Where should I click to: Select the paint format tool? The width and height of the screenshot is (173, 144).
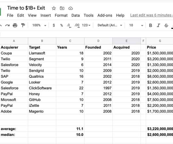tap(23, 25)
